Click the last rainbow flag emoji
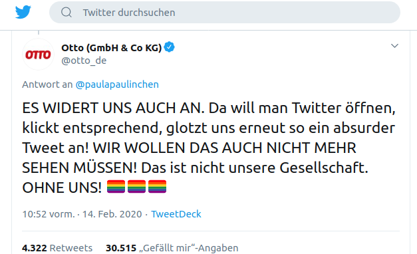Image resolution: width=417 pixels, height=254 pixels. point(157,186)
